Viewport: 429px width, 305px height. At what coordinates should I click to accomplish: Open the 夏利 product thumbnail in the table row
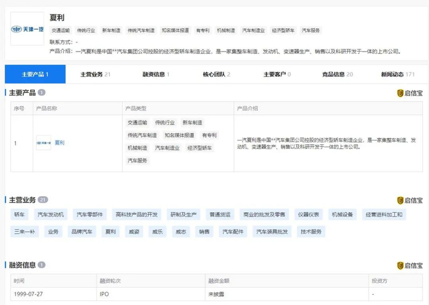coord(44,143)
